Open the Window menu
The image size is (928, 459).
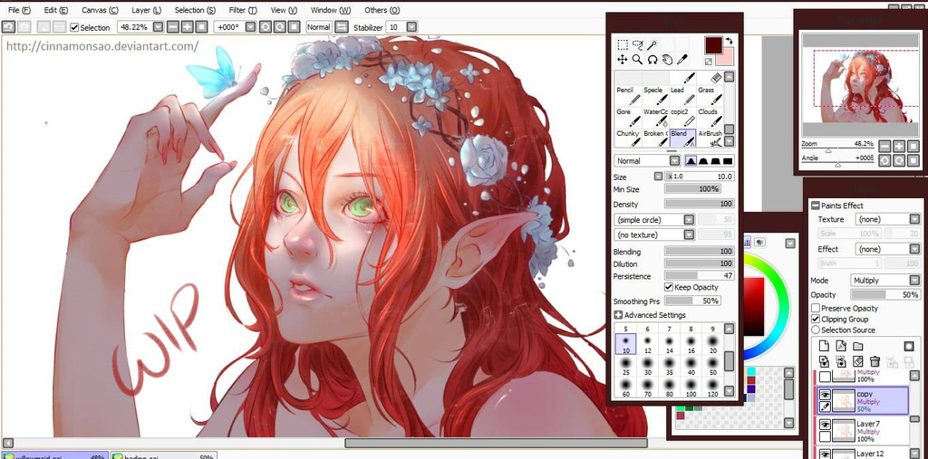click(x=330, y=10)
